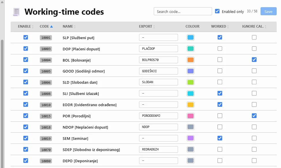The width and height of the screenshot is (281, 168).
Task: Uncheck enable for DEPO [Deponiranje]
Action: click(x=26, y=161)
